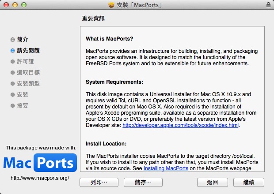
Task: Click the gray bullet next to 安裝類型
Action: point(12,83)
